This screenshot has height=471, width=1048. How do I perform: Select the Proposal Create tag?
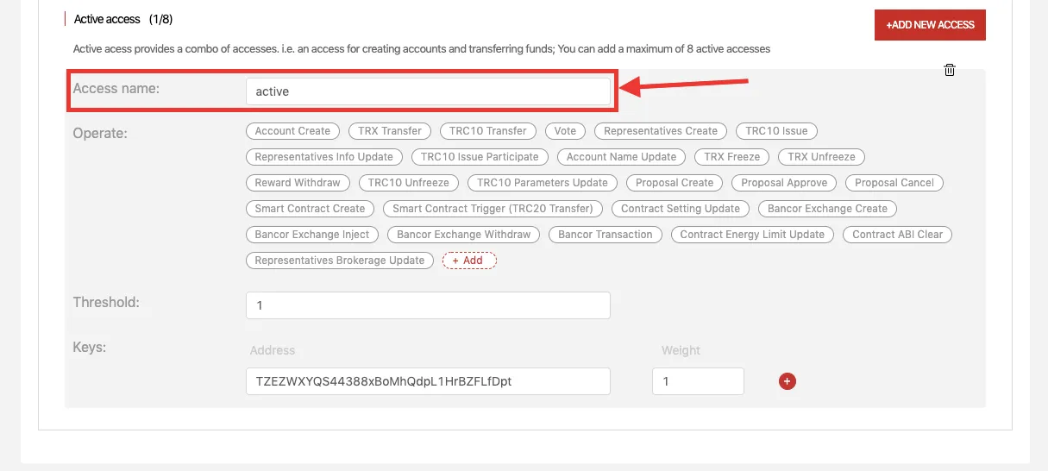click(675, 183)
